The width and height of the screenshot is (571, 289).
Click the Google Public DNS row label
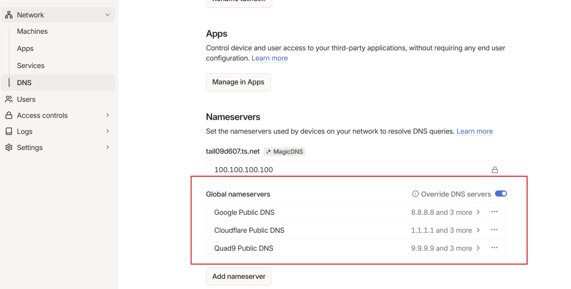click(244, 212)
